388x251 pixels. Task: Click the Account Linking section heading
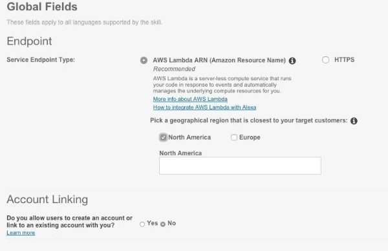pyautogui.click(x=47, y=199)
